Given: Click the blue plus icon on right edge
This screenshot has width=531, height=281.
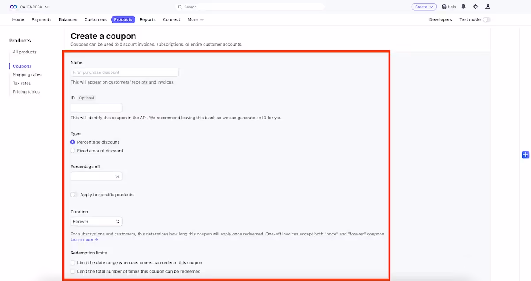Looking at the screenshot, I should 525,154.
